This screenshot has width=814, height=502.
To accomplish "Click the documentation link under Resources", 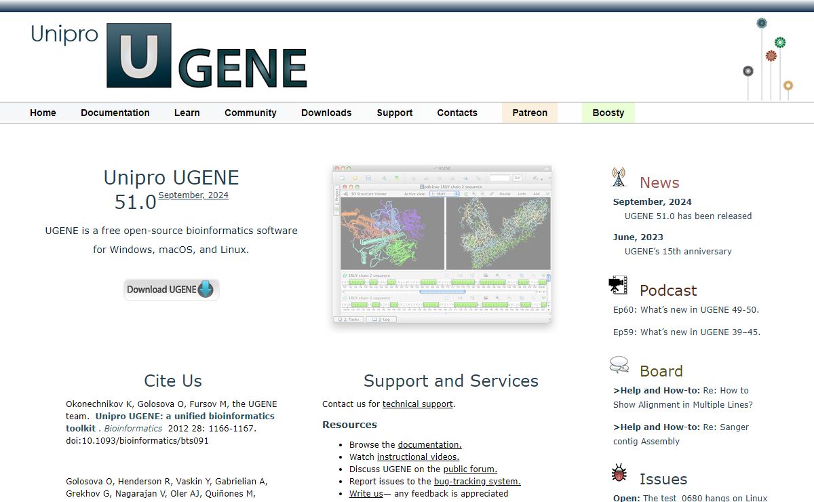I will [429, 444].
